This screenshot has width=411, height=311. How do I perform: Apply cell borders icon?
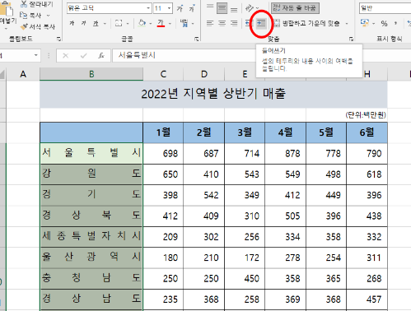coord(119,24)
